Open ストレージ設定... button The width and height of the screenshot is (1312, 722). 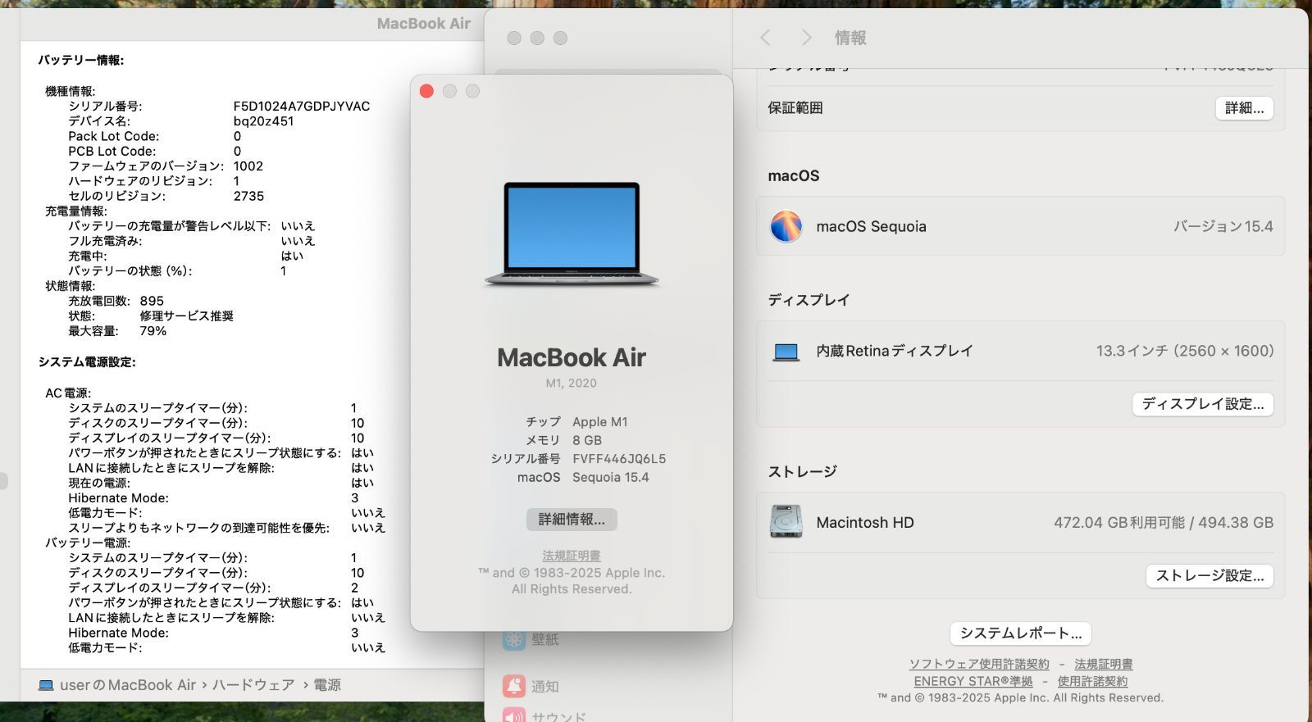[1209, 576]
